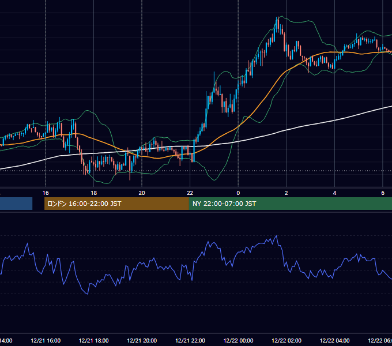
Task: Click the 2 hour label on price chart axis
Action: (287, 193)
